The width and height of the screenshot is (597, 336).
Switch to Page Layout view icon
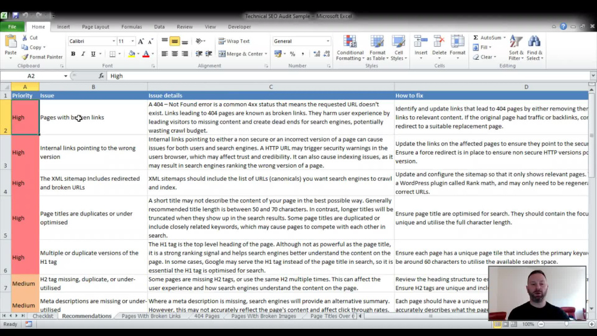tap(506, 324)
